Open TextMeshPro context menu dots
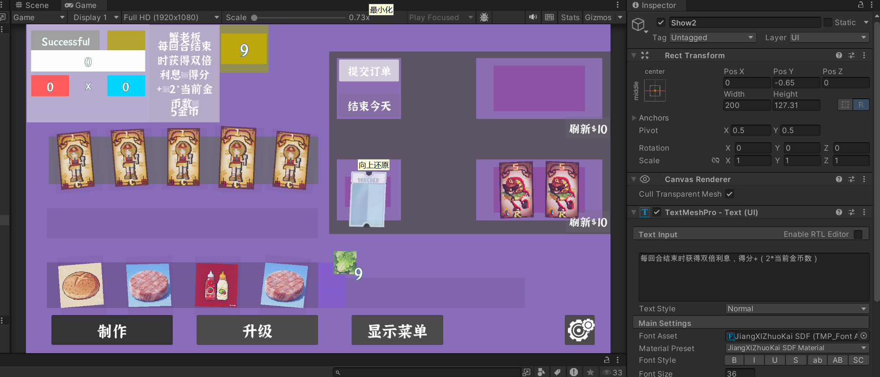The width and height of the screenshot is (880, 377). click(x=864, y=212)
